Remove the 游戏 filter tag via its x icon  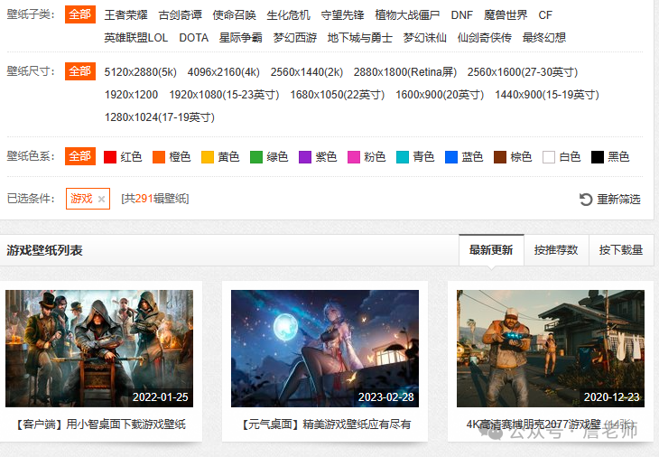pos(101,200)
